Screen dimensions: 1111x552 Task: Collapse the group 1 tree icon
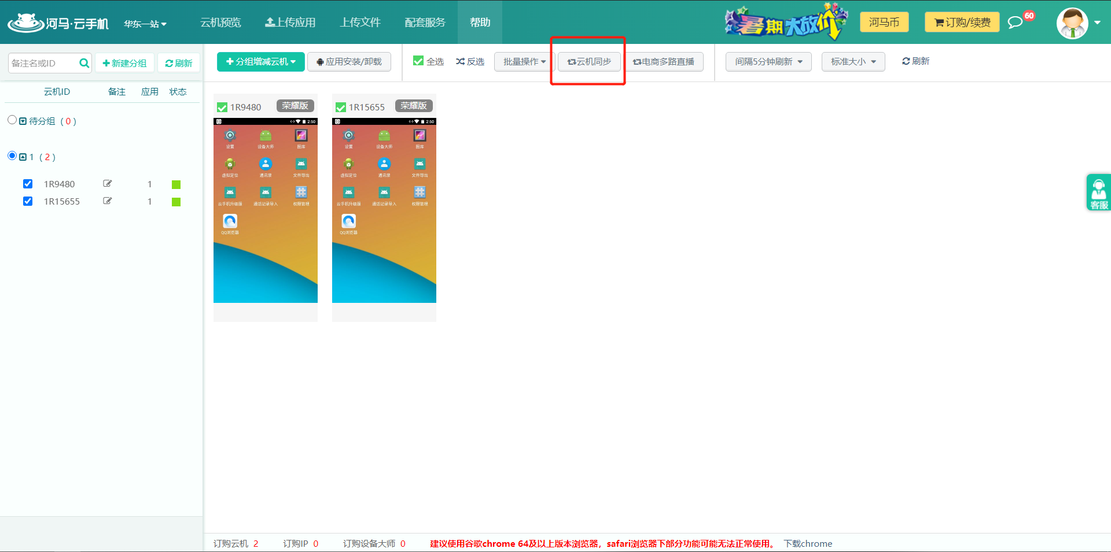tap(23, 157)
